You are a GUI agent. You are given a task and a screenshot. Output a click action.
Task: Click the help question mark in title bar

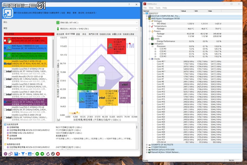pos(129,4)
